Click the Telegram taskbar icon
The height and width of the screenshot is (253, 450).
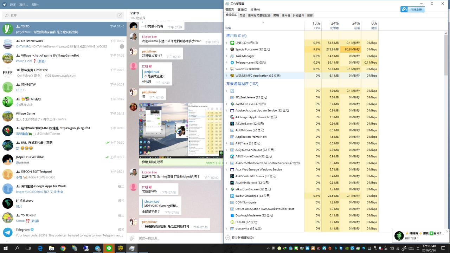pyautogui.click(x=97, y=248)
